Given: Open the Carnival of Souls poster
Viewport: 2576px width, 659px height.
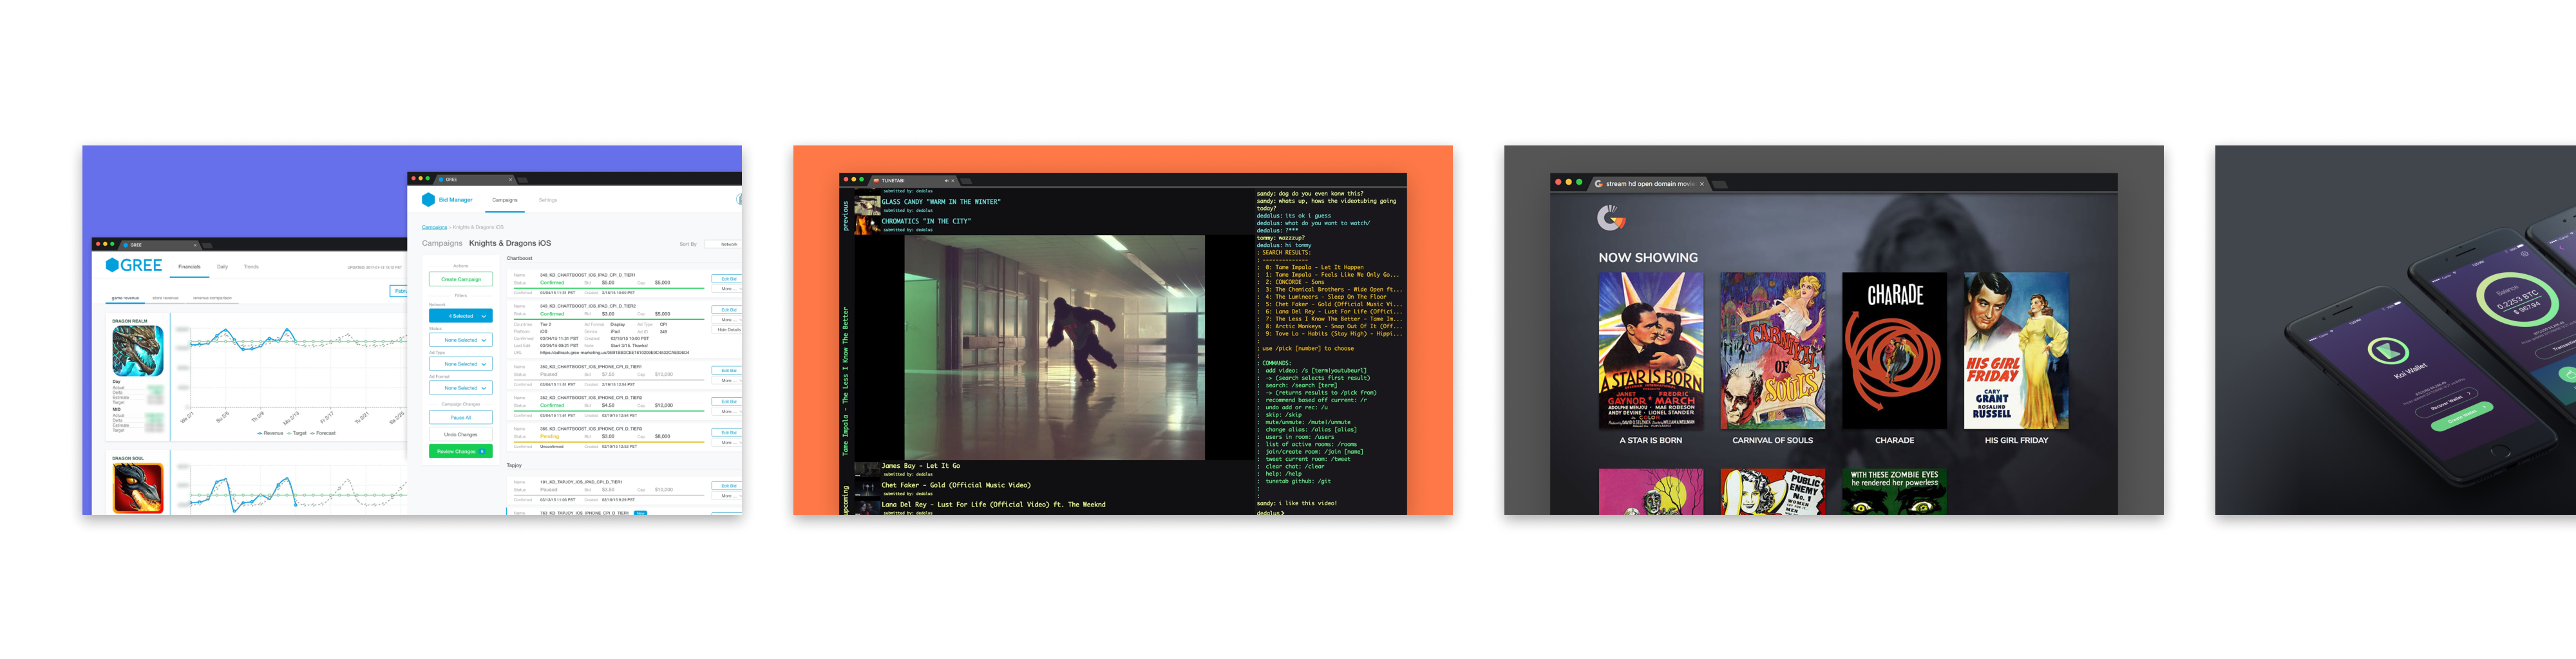Looking at the screenshot, I should click(1772, 351).
